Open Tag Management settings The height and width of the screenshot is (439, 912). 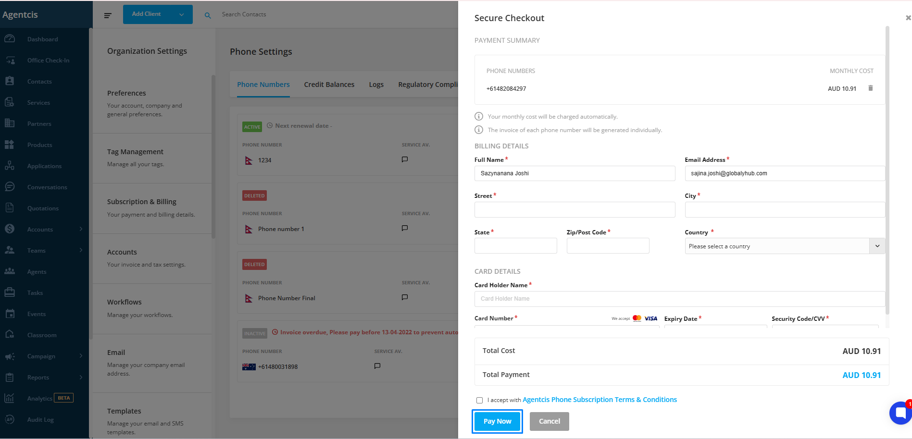click(x=152, y=158)
